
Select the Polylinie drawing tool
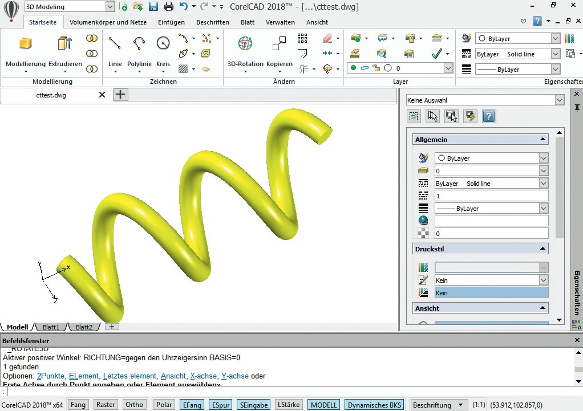pyautogui.click(x=139, y=44)
